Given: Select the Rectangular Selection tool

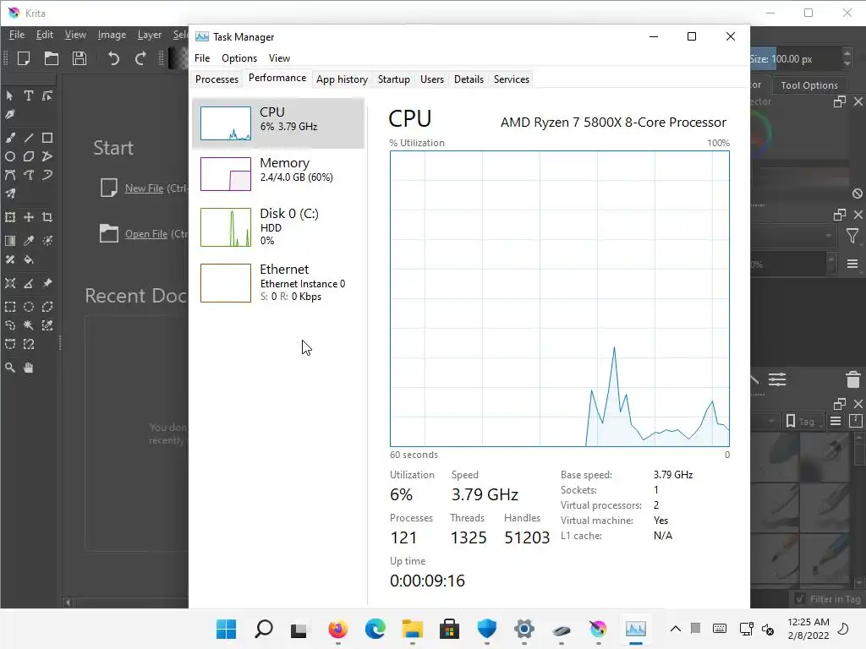Looking at the screenshot, I should tap(10, 307).
